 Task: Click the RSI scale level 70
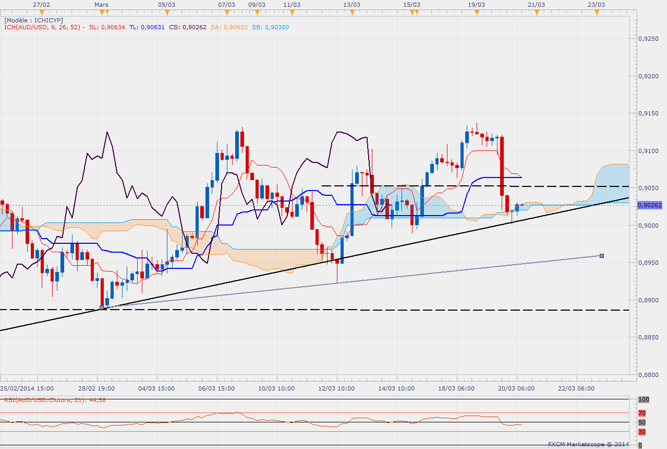(x=642, y=412)
